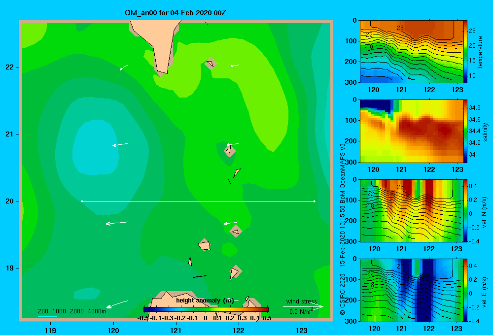
Task: Click the white transect line across the map
Action: pyautogui.click(x=198, y=201)
